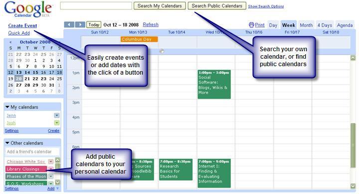This screenshot has width=359, height=194.
Task: Open the Columbus Day all-day event
Action: point(139,39)
